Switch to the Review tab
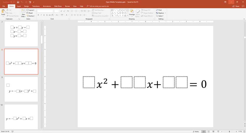Screen dimensions: 246x133 click(x=67, y=6)
